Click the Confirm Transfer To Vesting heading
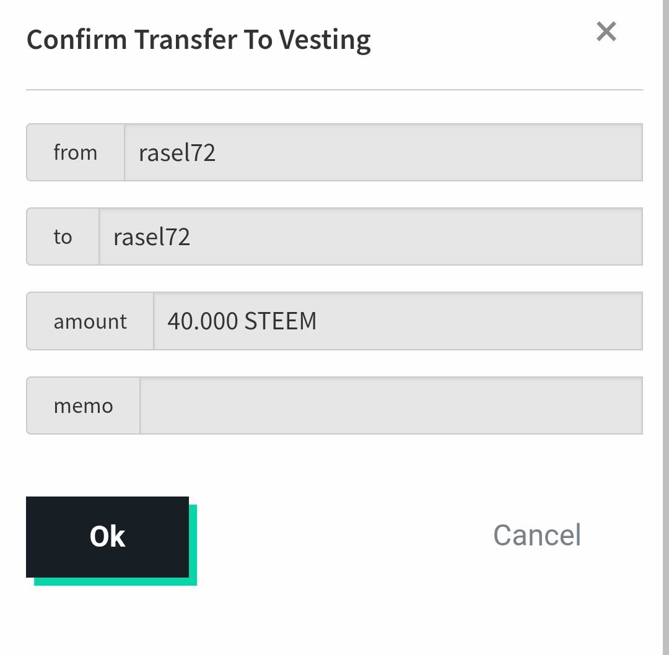 [x=198, y=40]
